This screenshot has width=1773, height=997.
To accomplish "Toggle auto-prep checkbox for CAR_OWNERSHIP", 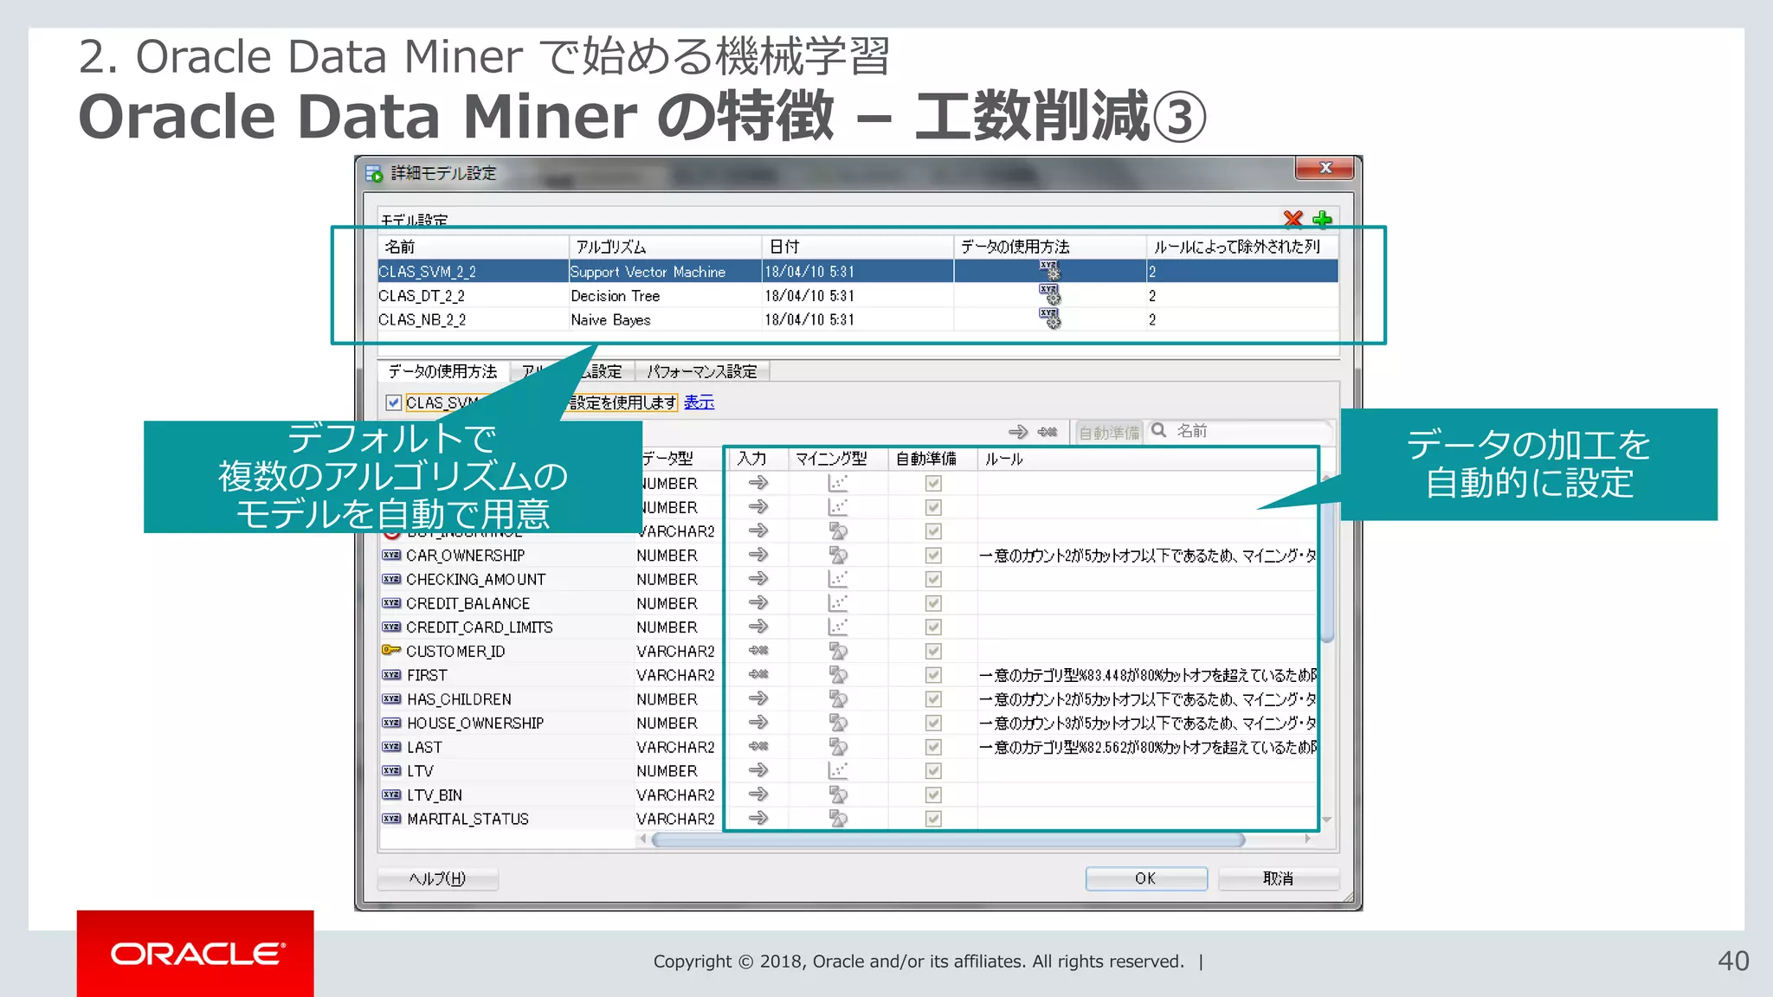I will [933, 555].
